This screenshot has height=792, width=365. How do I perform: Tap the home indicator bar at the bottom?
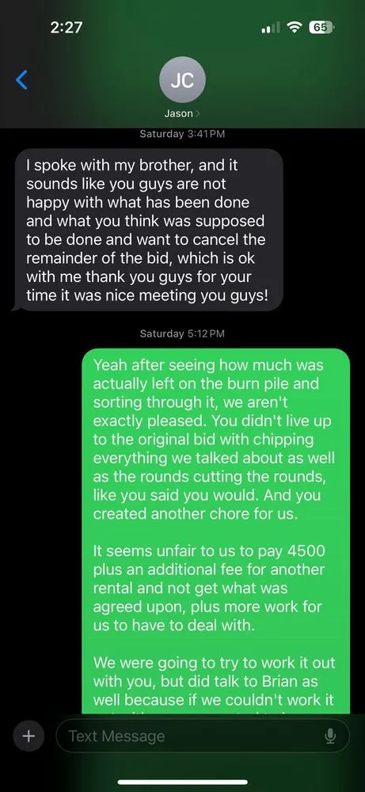click(182, 782)
